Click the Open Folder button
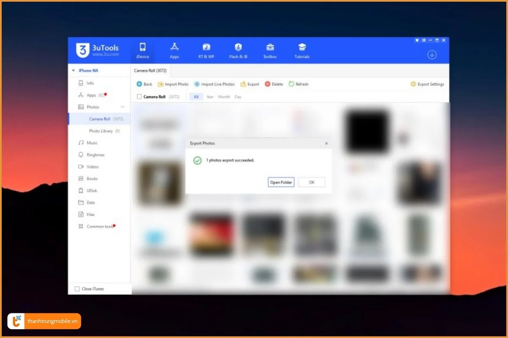The image size is (508, 338). (281, 182)
